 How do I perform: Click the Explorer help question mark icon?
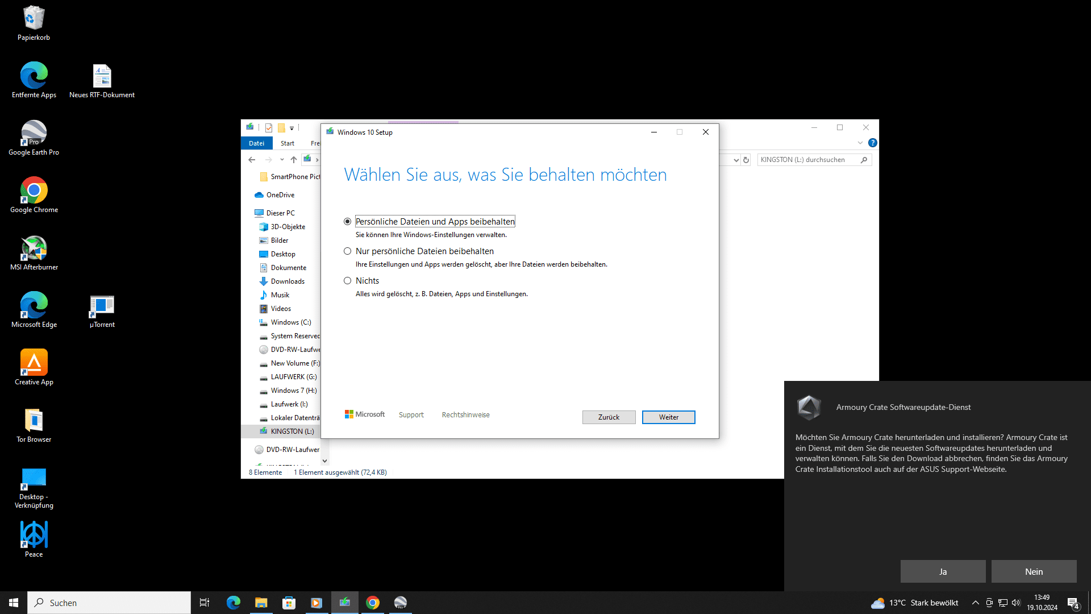tap(873, 143)
